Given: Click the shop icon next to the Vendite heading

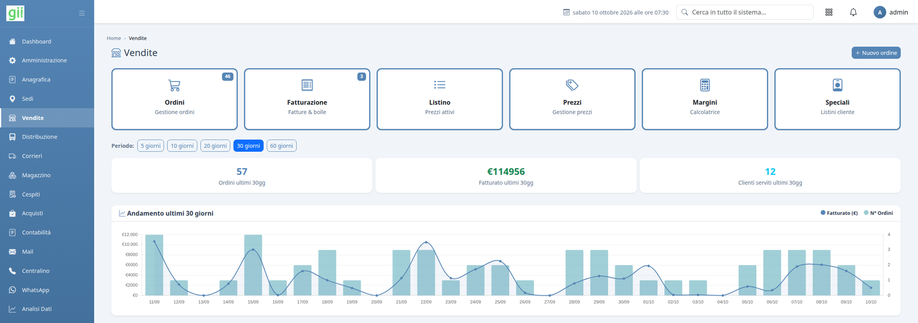Looking at the screenshot, I should 116,53.
